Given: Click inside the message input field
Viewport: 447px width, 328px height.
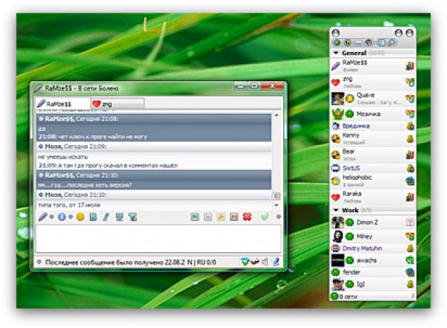Looking at the screenshot, I should (158, 238).
